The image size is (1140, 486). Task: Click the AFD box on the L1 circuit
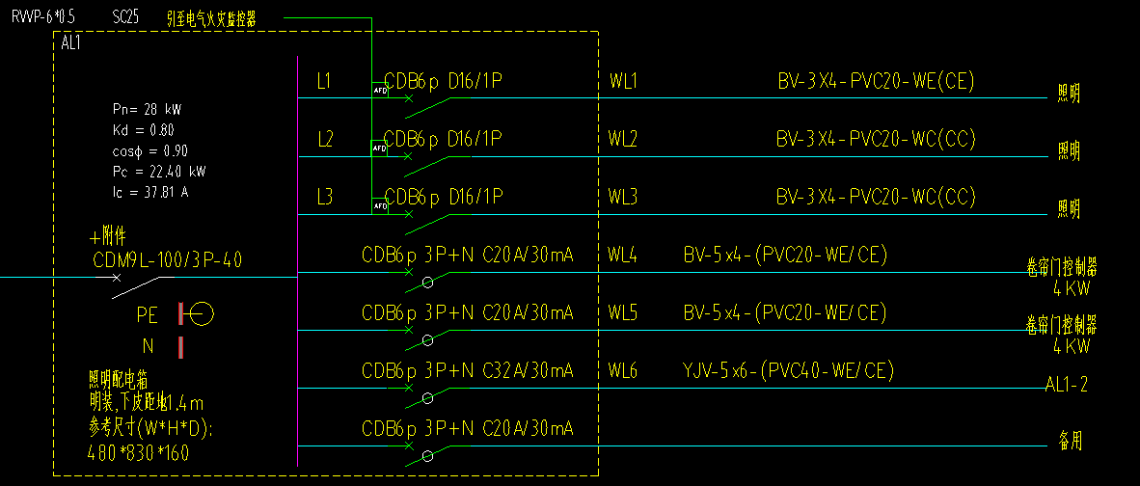[379, 91]
